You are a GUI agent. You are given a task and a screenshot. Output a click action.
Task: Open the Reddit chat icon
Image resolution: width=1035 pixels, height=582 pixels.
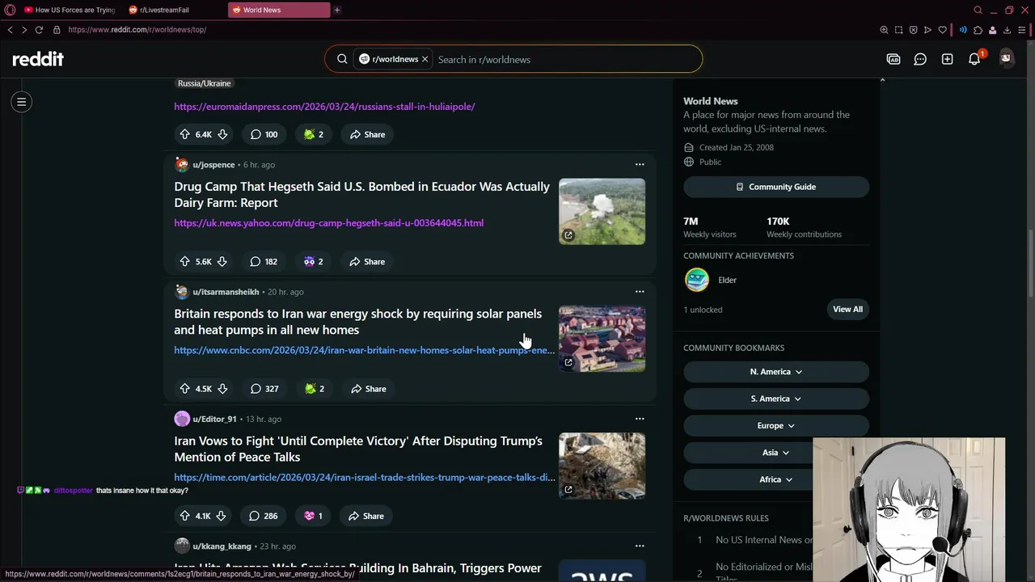coord(920,59)
